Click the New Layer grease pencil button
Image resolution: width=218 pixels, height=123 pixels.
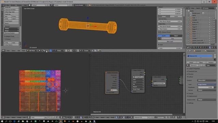pos(170,41)
